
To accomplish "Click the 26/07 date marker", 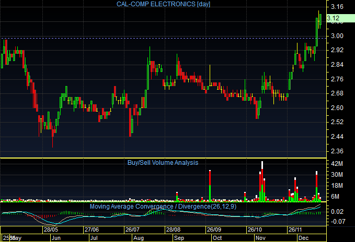I will point(132,230).
